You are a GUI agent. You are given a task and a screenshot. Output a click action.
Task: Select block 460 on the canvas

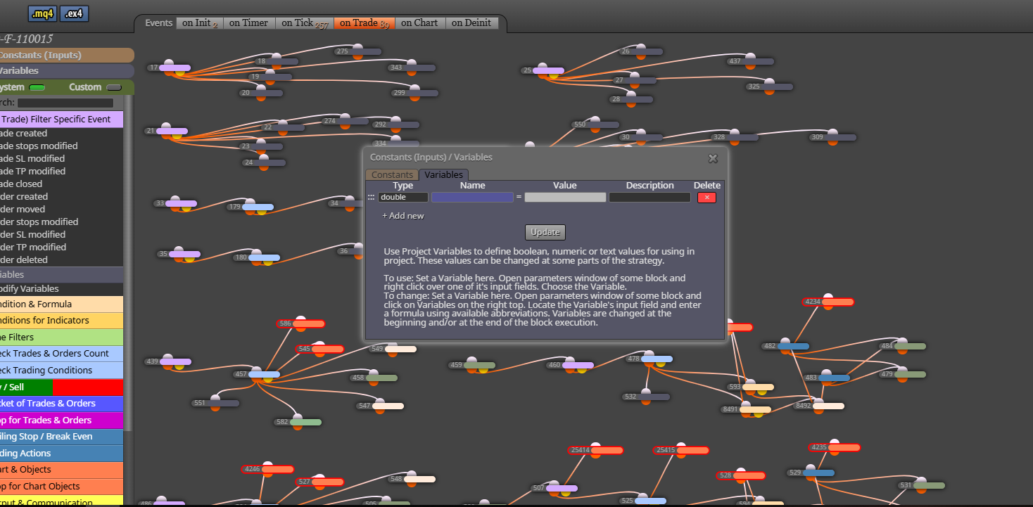coord(570,366)
